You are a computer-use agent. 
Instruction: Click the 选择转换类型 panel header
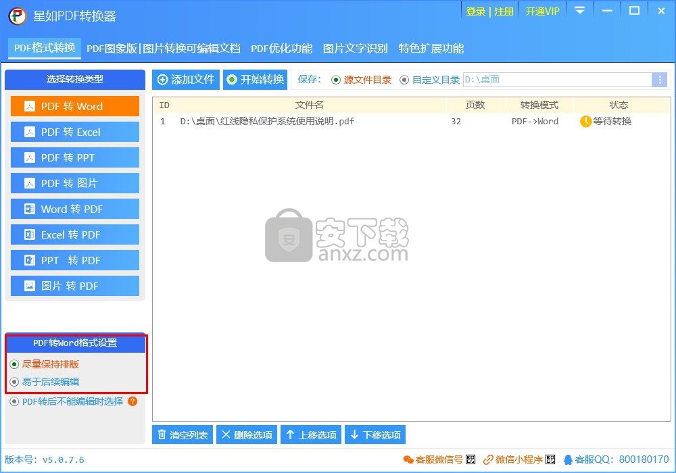coord(75,79)
